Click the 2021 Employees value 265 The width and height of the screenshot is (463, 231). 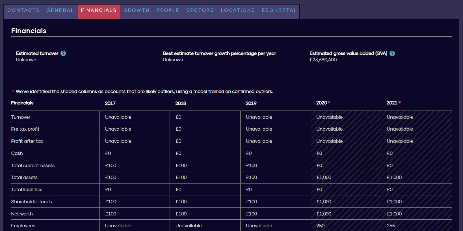pos(391,226)
